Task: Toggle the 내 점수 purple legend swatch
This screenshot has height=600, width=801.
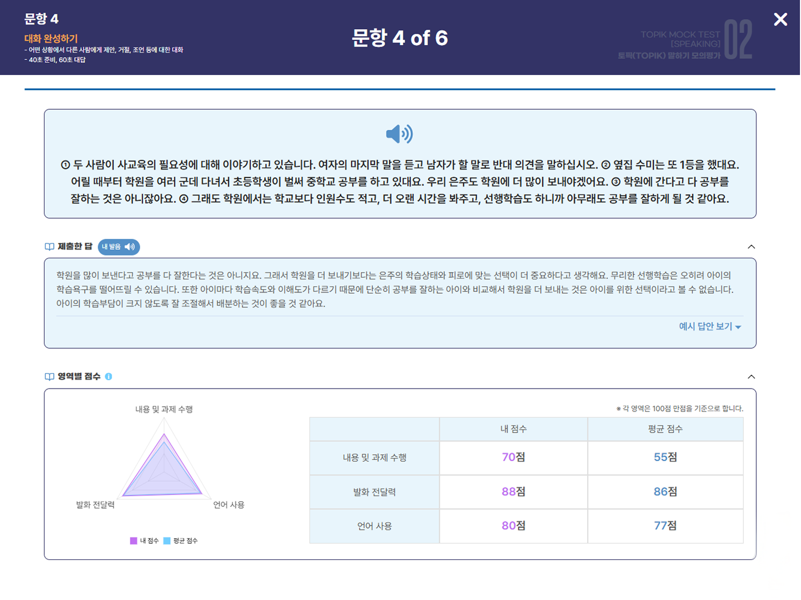Action: pos(133,541)
